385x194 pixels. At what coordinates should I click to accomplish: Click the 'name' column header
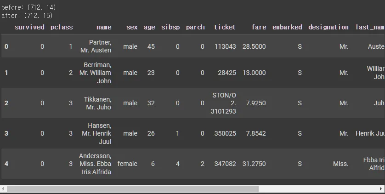coord(104,27)
